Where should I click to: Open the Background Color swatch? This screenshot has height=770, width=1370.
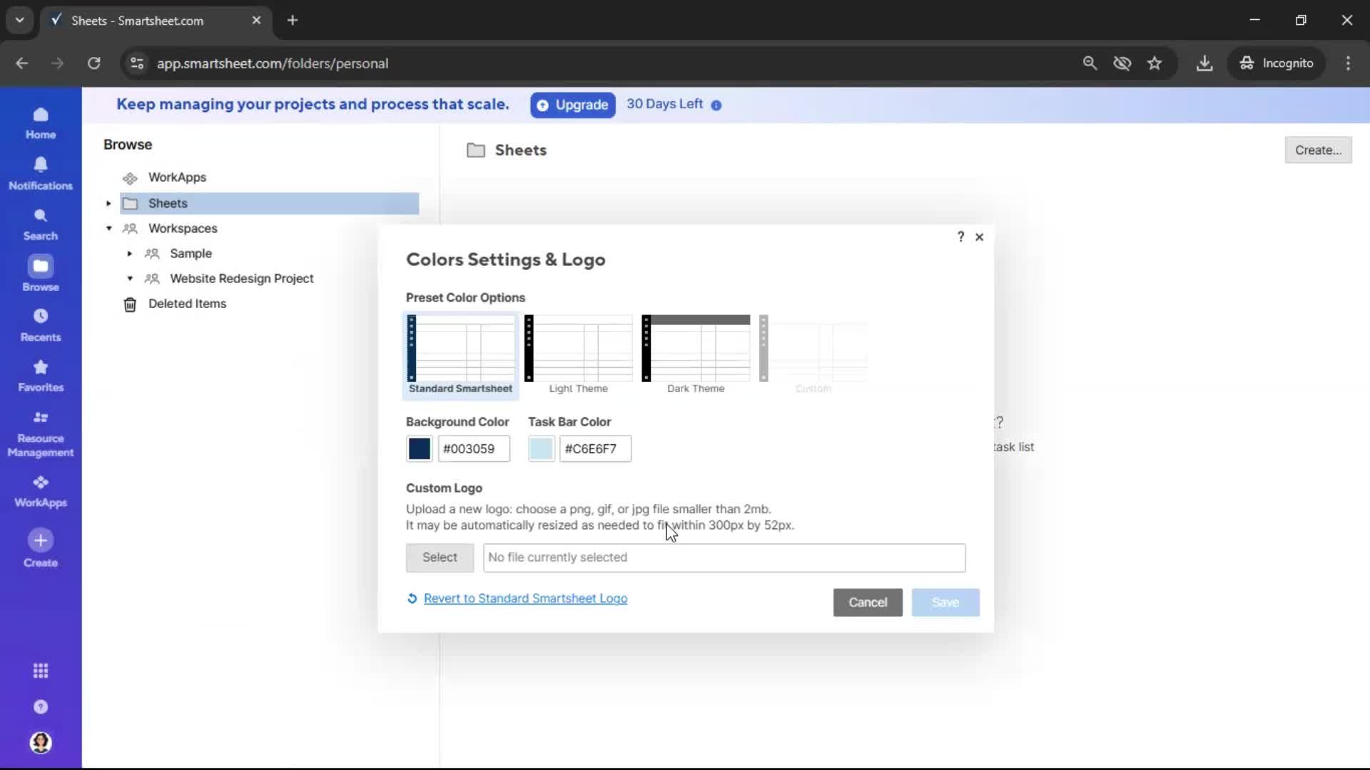(418, 448)
